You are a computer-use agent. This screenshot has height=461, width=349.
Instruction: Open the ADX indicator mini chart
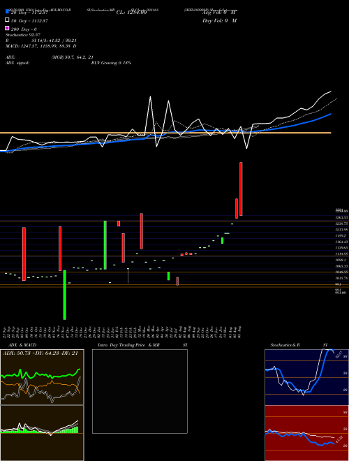point(42,377)
